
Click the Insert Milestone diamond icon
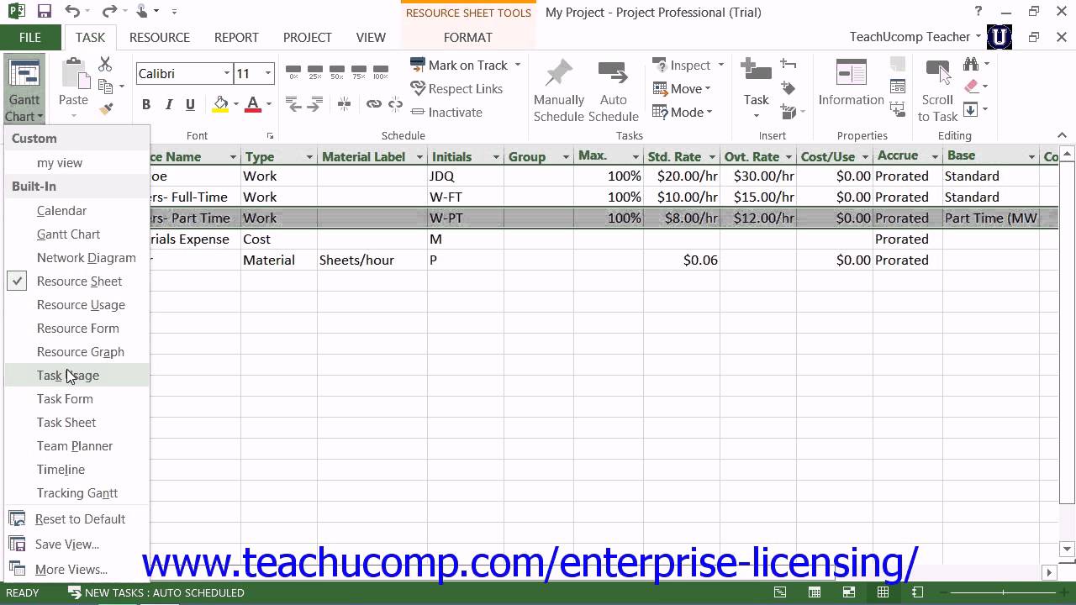tap(789, 87)
